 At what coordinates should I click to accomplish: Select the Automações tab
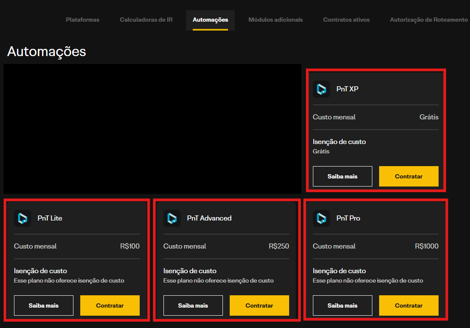tap(210, 20)
